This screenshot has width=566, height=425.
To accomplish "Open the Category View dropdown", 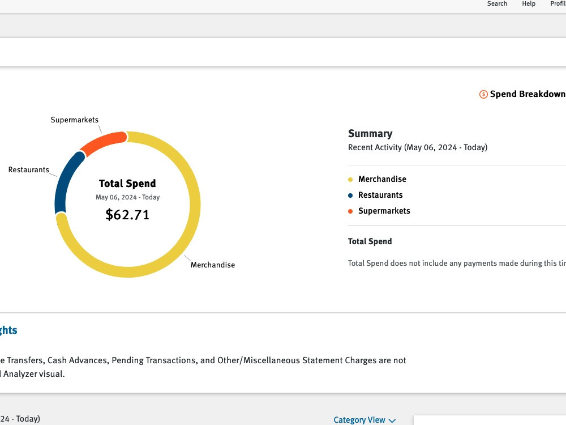I will point(359,420).
